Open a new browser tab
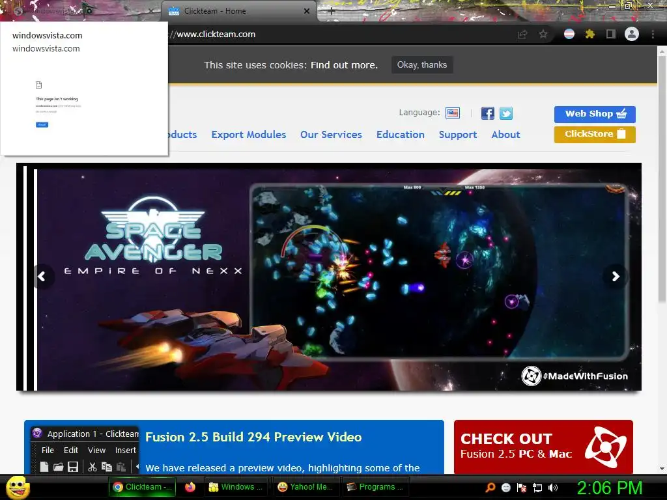This screenshot has height=500, width=667. pos(332,12)
